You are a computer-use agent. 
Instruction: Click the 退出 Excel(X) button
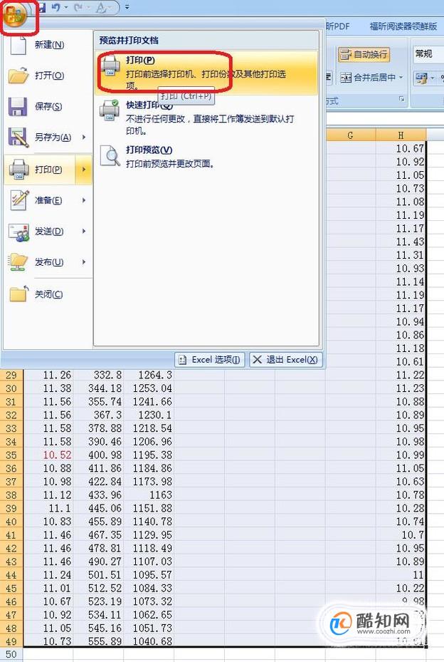coord(286,360)
